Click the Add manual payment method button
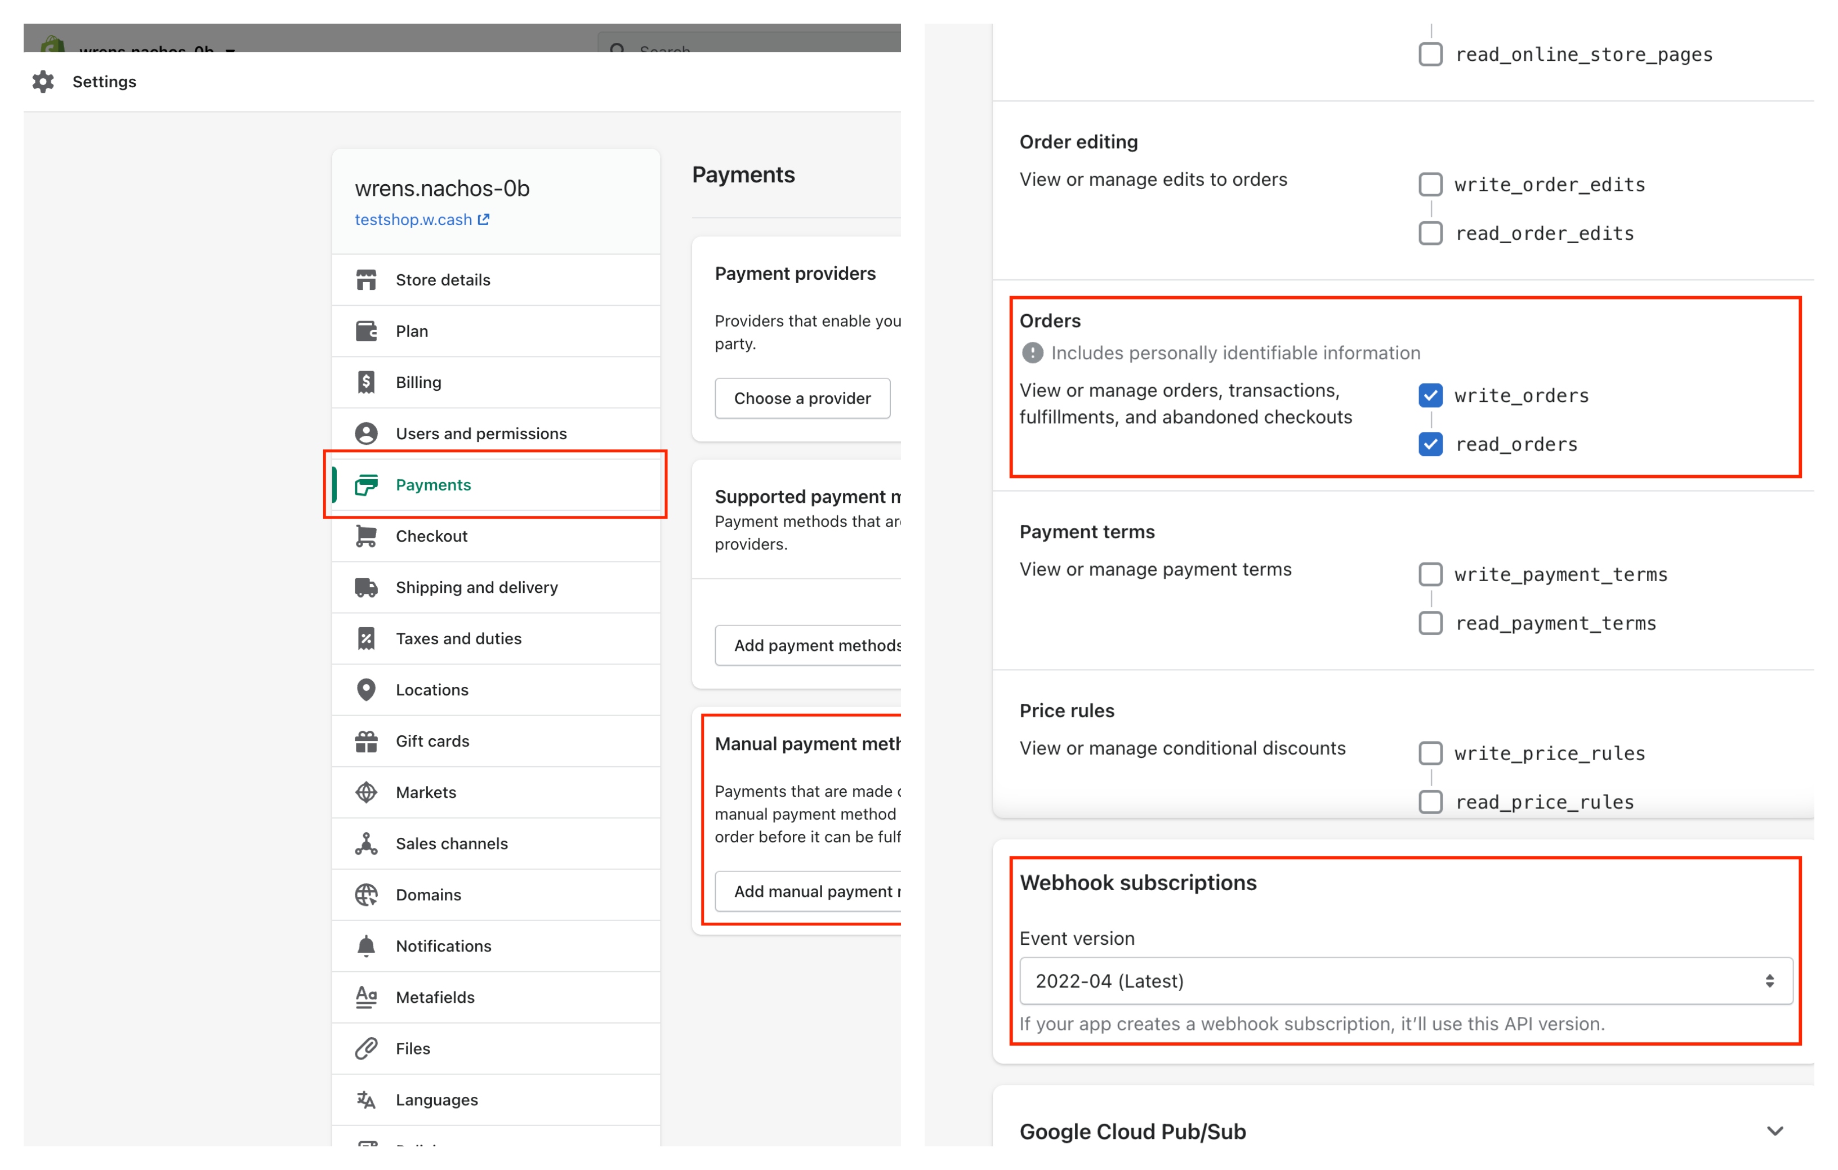Viewport: 1838px width, 1170px height. 808,891
